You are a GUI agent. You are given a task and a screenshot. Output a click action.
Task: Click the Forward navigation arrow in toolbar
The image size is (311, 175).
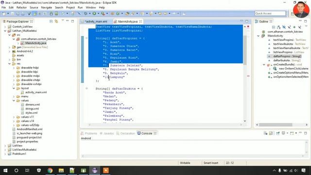tap(174, 14)
